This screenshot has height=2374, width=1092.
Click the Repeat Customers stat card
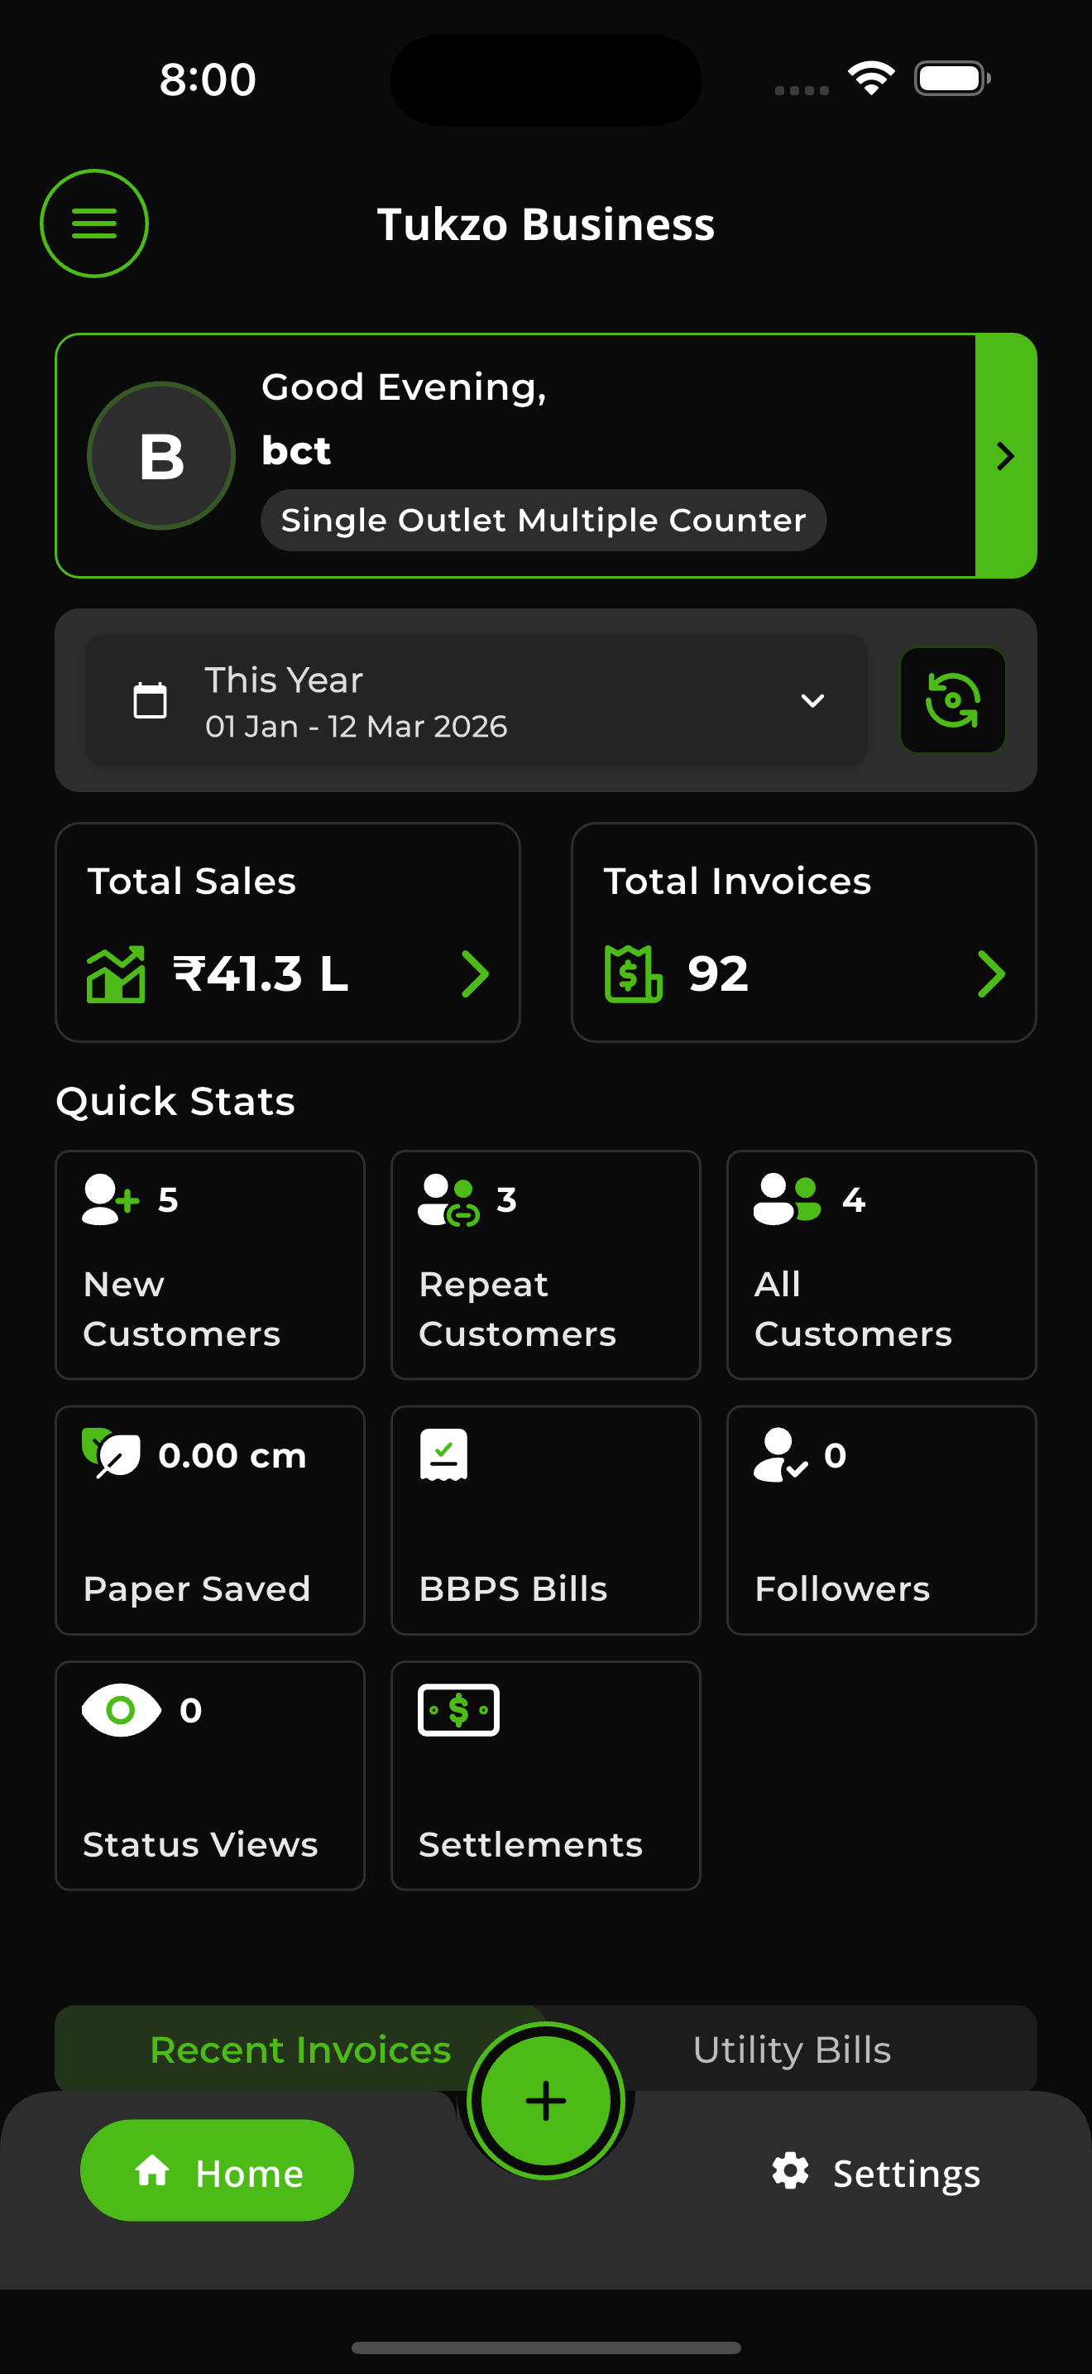[545, 1265]
